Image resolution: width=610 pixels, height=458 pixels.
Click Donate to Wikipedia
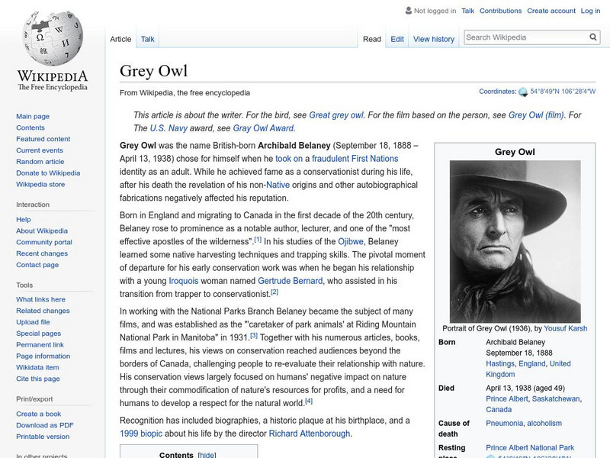(x=48, y=173)
